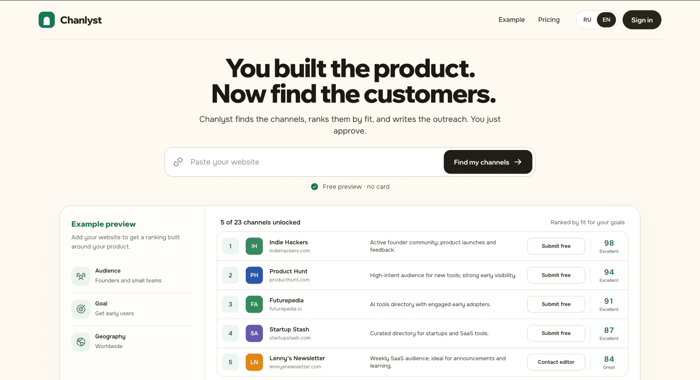Click the score 87 Excellent
The image size is (700, 380).
coord(609,333)
